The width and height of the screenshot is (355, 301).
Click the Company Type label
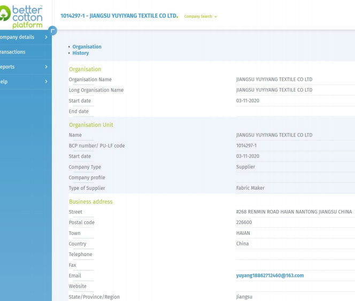coord(85,167)
